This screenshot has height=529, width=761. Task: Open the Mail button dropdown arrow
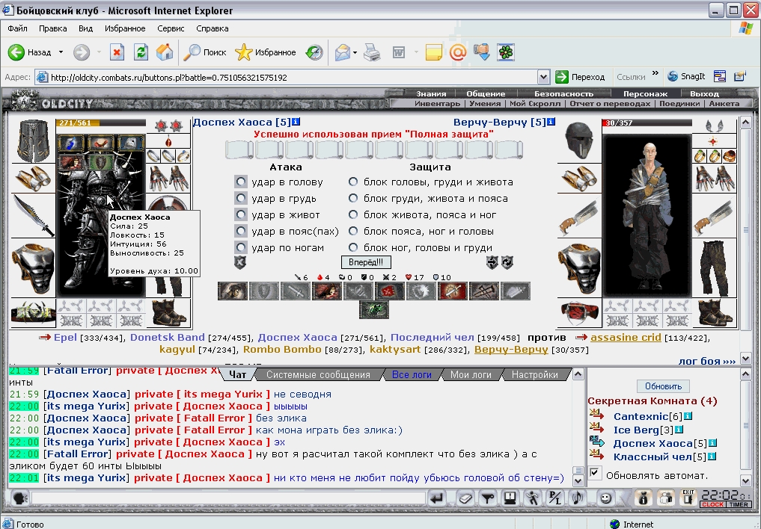coord(355,52)
